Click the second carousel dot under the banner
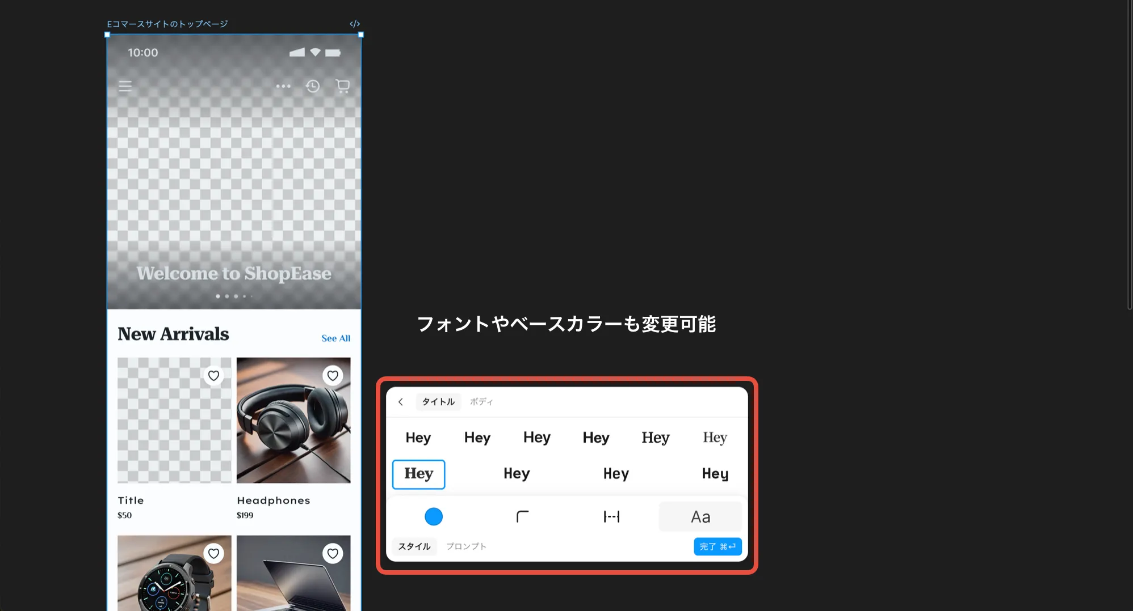1133x611 pixels. [x=227, y=296]
